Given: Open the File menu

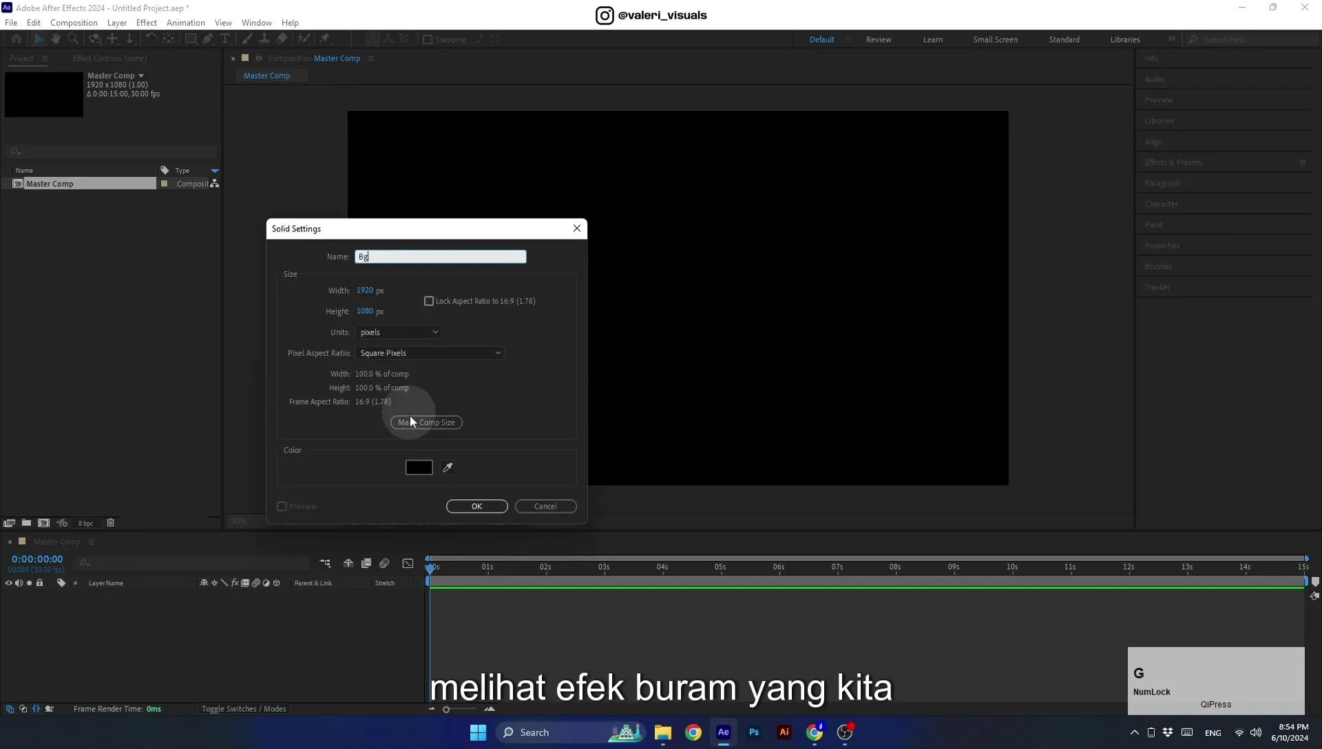Looking at the screenshot, I should coord(11,23).
